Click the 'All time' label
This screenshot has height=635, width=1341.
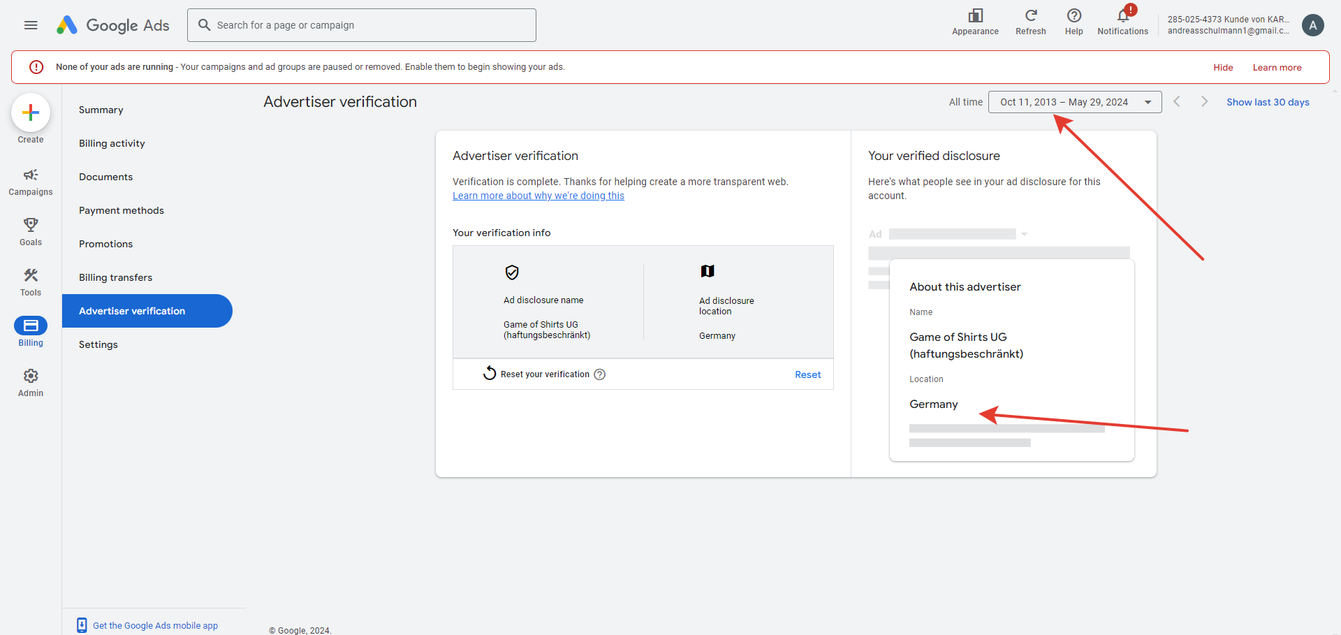click(x=965, y=102)
